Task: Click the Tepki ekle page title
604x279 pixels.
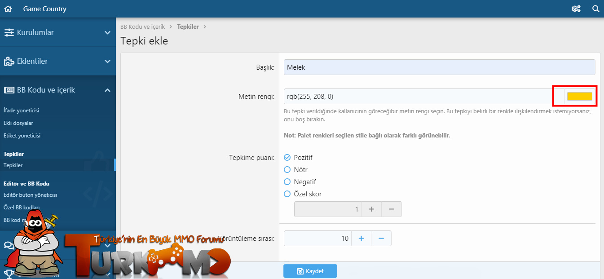Action: [144, 41]
